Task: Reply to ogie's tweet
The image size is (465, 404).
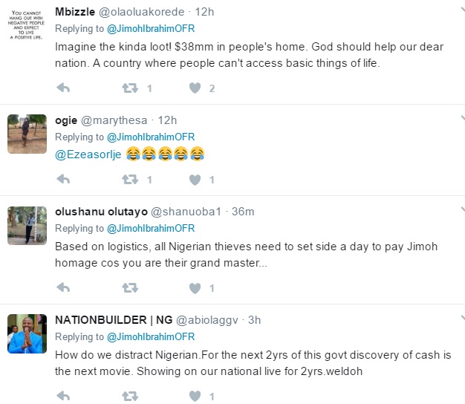Action: pyautogui.click(x=64, y=180)
